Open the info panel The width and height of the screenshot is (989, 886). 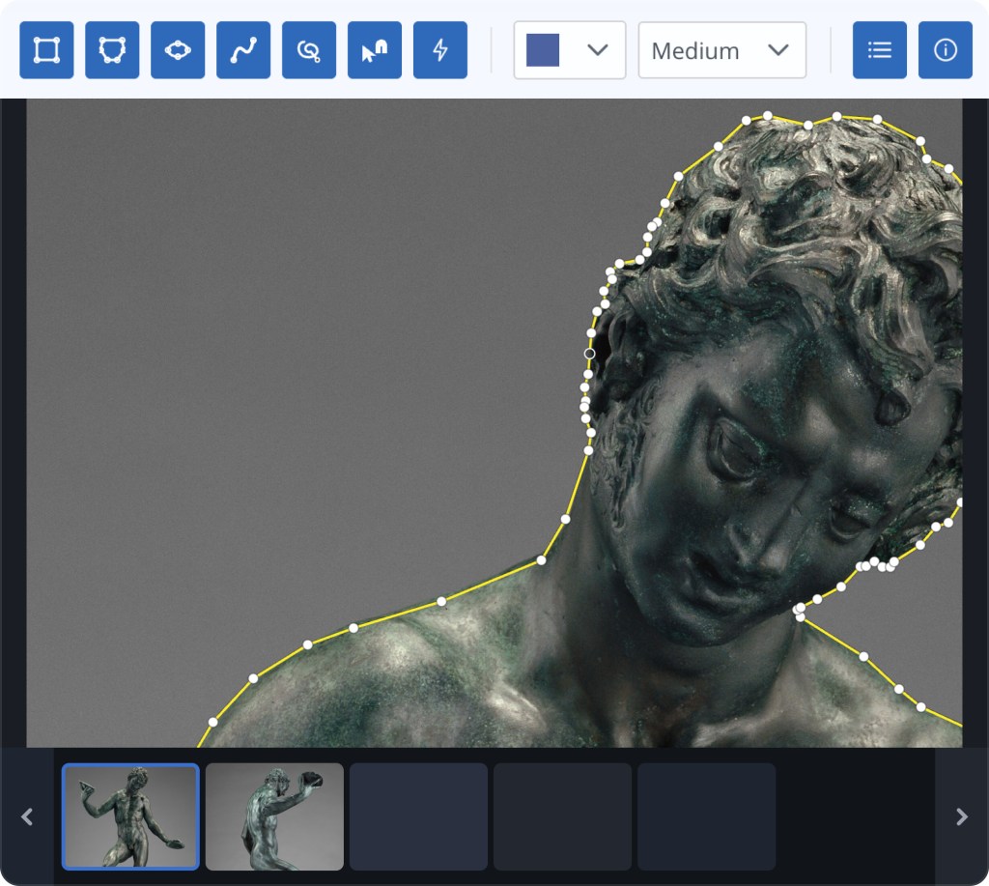click(x=946, y=50)
